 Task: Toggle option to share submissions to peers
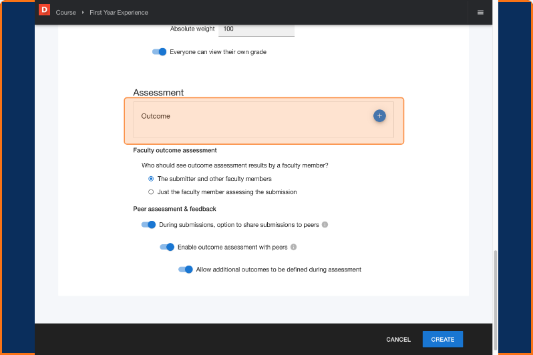click(x=148, y=225)
